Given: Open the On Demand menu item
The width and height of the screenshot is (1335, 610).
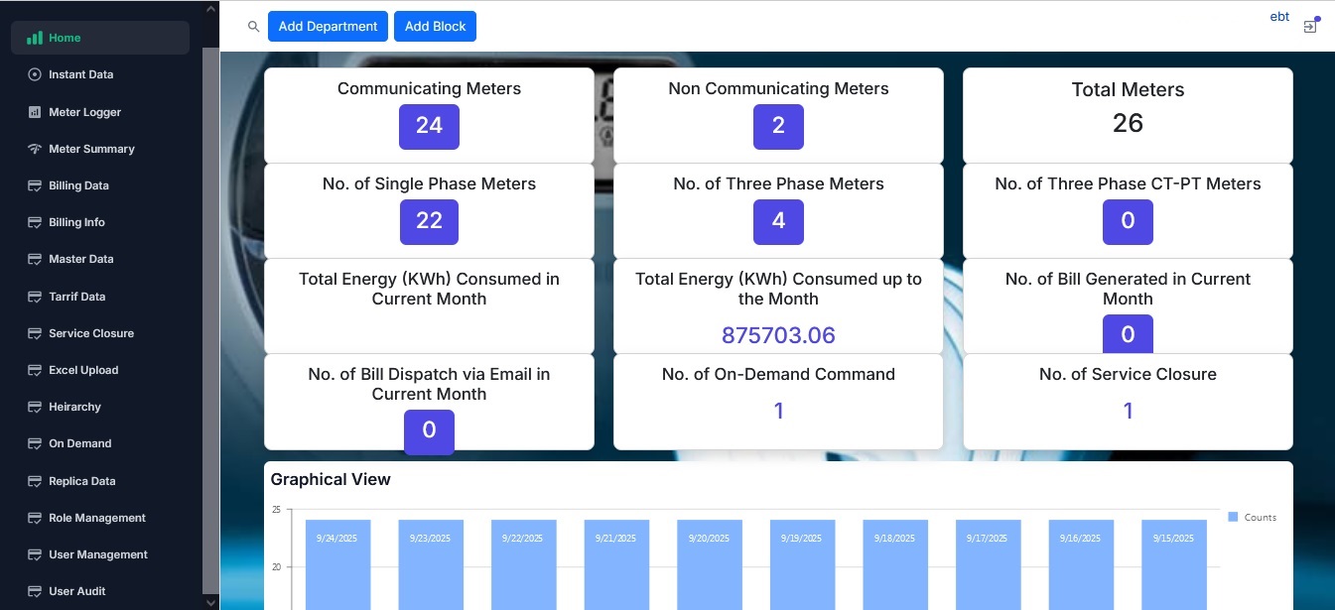Looking at the screenshot, I should point(79,443).
